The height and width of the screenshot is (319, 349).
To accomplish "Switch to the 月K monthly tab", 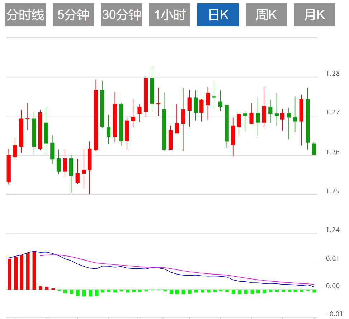I will click(x=314, y=15).
